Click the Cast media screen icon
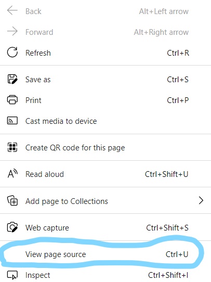Screen dimensions: 211x282 (12, 121)
